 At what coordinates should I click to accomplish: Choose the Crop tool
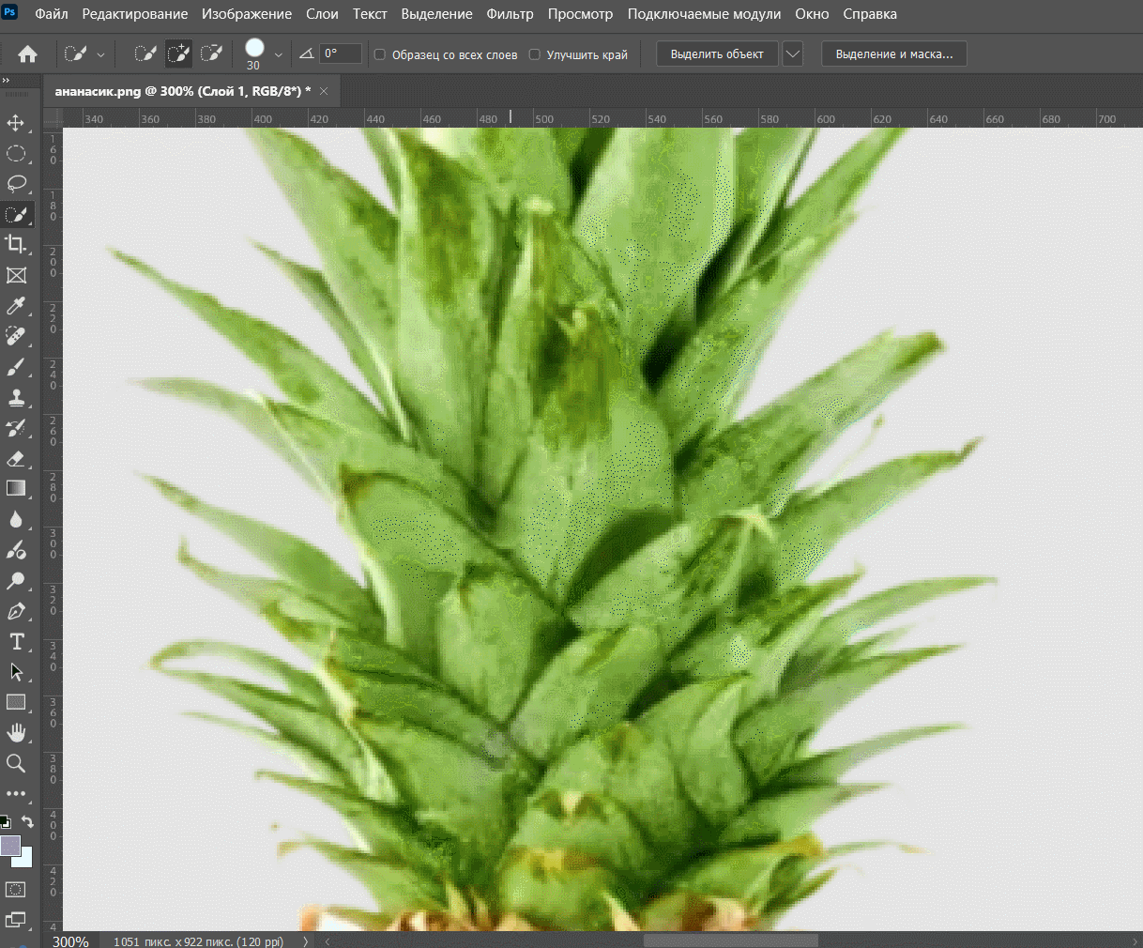(x=16, y=245)
